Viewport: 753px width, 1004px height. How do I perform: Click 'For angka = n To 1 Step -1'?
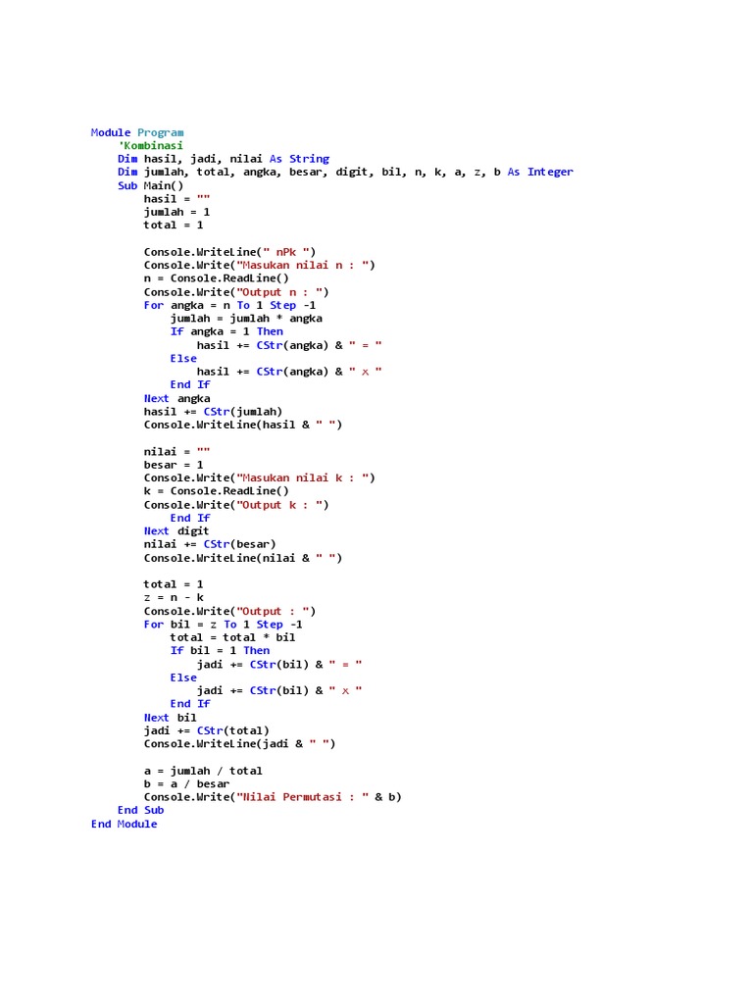[x=229, y=306]
